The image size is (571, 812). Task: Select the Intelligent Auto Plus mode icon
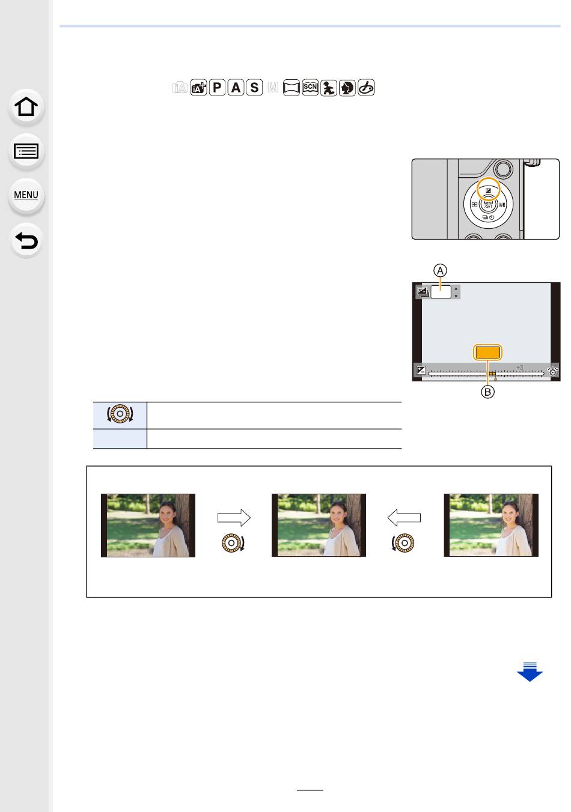(198, 88)
